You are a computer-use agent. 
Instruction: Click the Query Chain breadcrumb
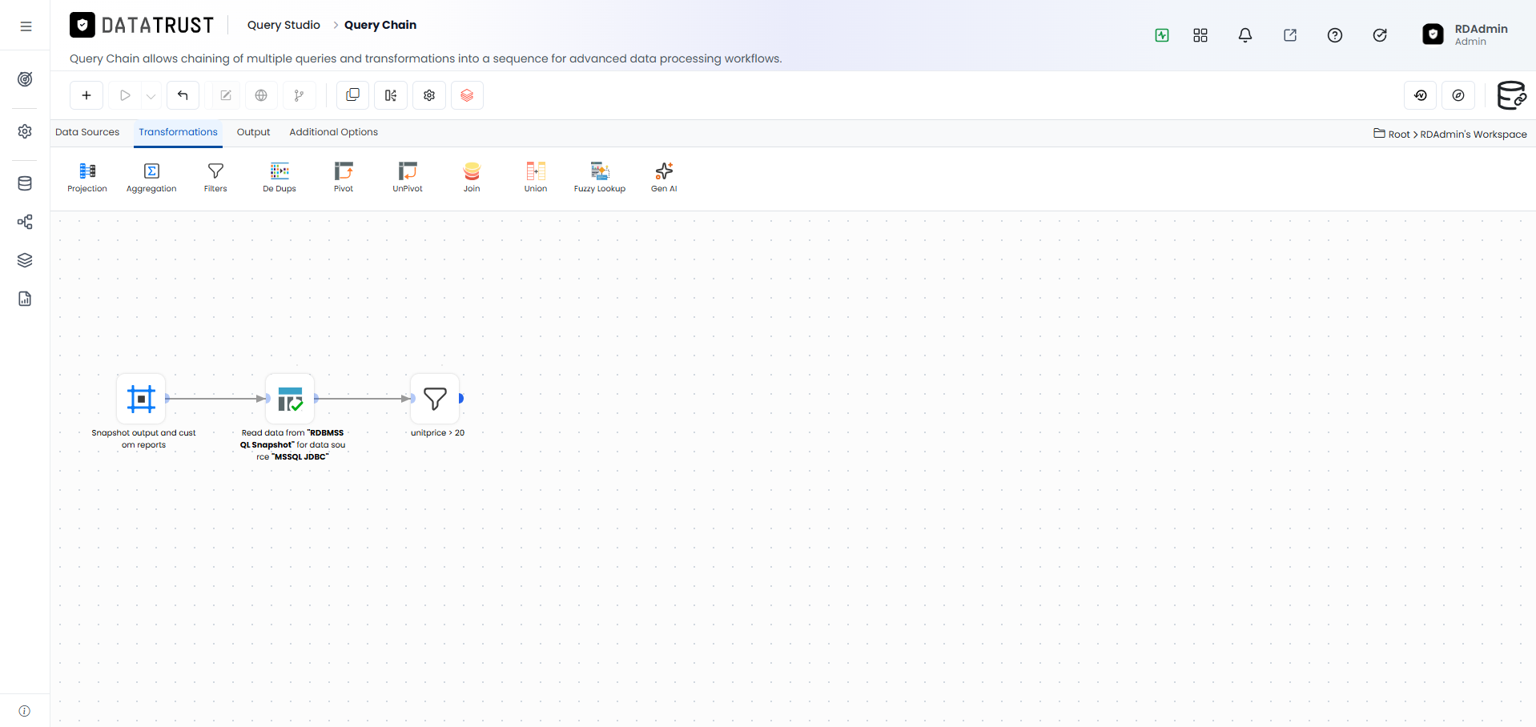[x=380, y=25]
